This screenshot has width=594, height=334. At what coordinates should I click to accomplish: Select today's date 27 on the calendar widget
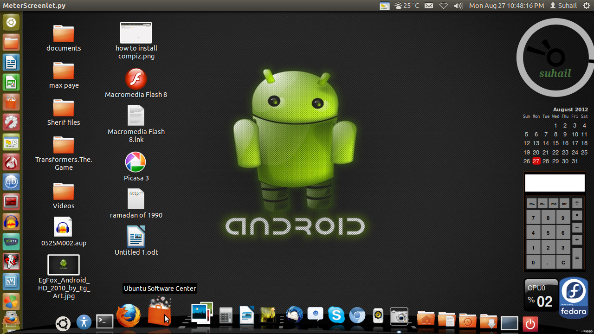(x=536, y=161)
